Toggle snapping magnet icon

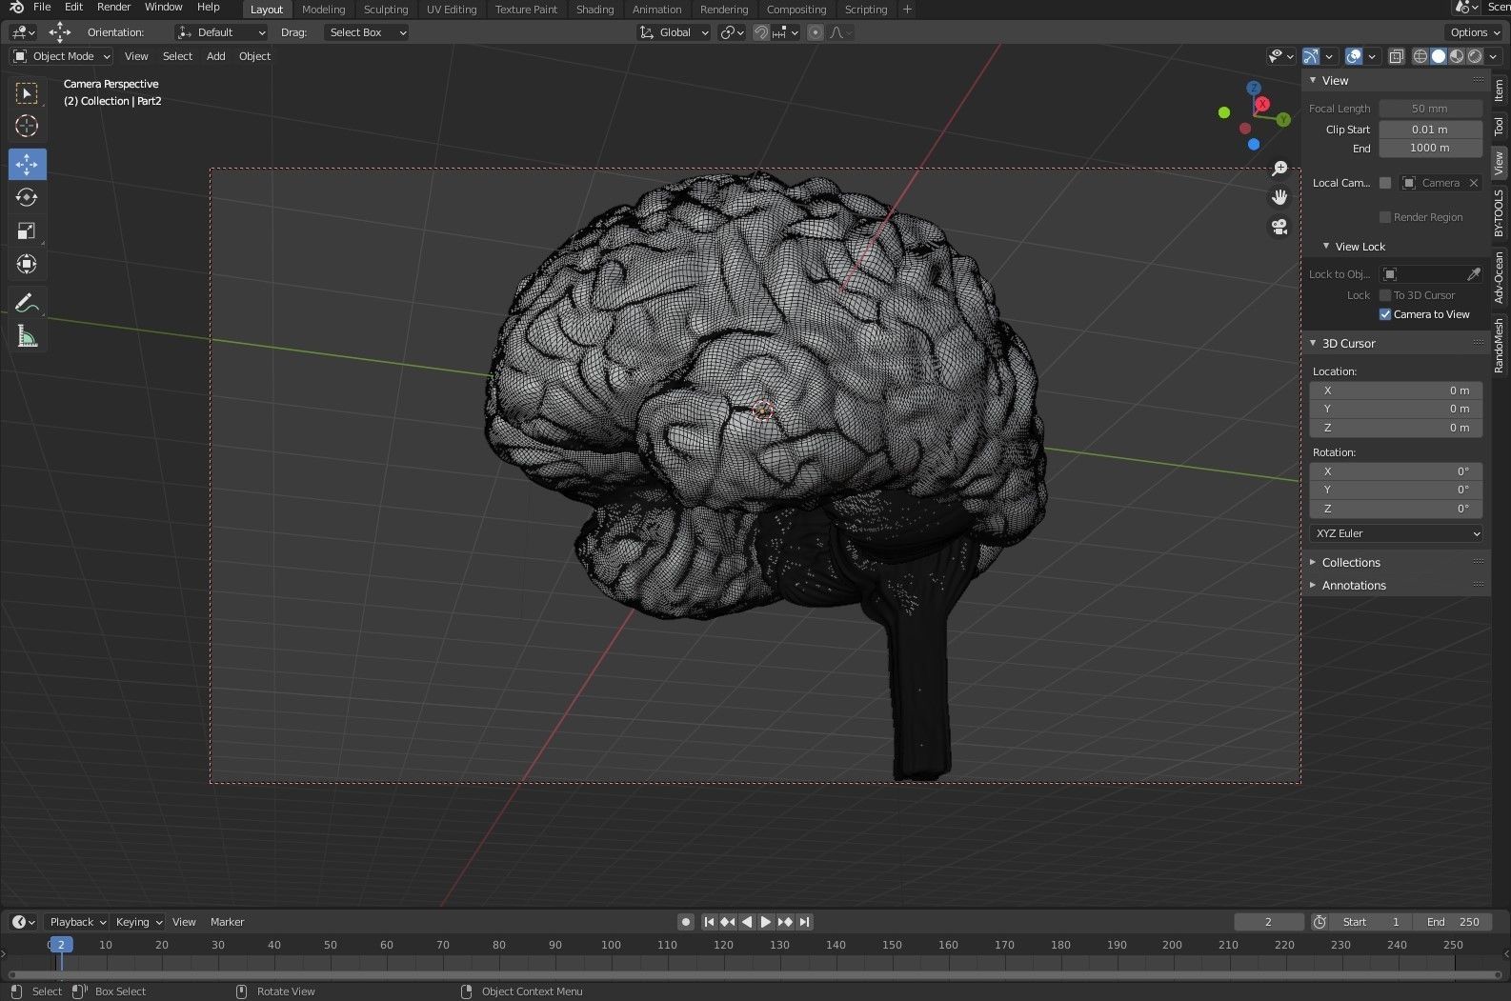[x=761, y=32]
